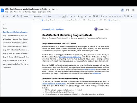137x103 pixels.
Task: Undo the last action
Action: coord(7,16)
